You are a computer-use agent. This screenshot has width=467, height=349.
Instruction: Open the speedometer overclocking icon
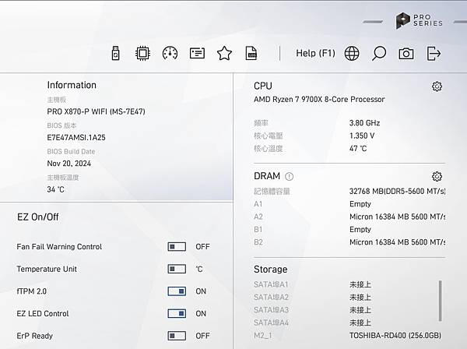point(170,53)
